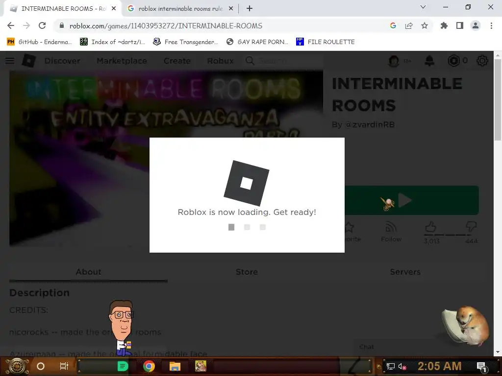Close the INTERMINABLE ROOMS tab
This screenshot has width=502, height=376.
point(114,8)
